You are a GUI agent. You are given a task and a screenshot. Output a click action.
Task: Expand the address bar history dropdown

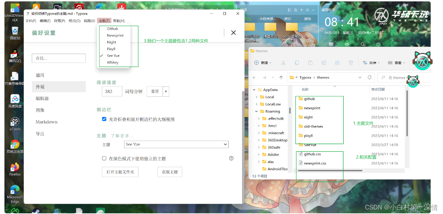click(x=360, y=78)
